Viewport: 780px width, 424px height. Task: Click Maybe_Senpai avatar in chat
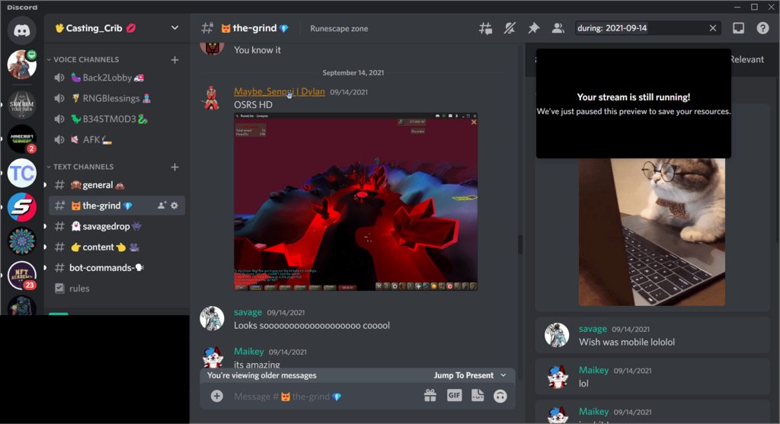[x=212, y=97]
